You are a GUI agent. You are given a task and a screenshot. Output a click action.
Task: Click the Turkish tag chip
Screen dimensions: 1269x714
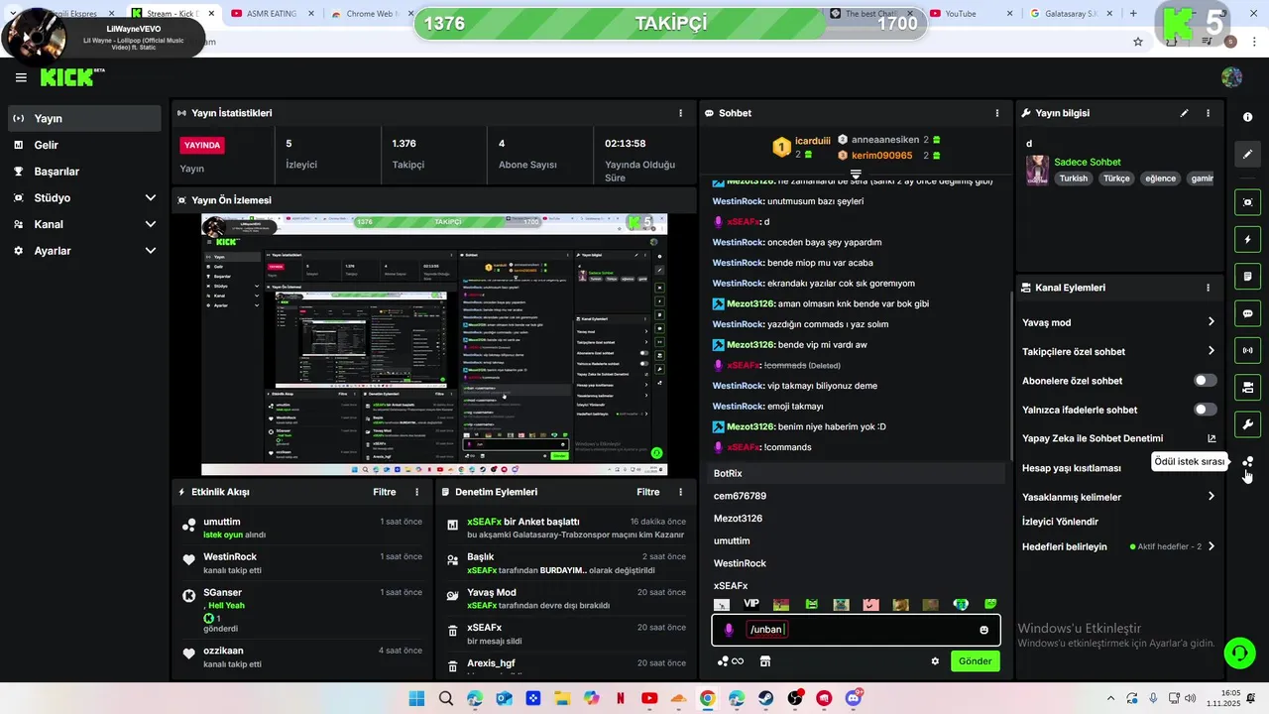(1073, 178)
